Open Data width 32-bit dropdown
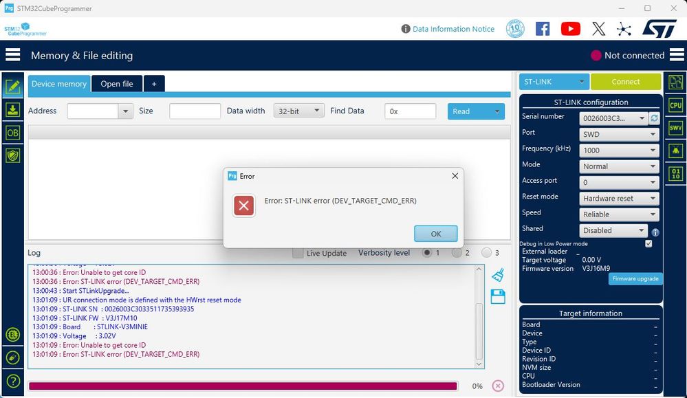 point(299,111)
